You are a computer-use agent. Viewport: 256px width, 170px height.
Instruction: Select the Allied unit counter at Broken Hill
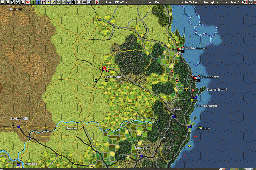(18, 126)
